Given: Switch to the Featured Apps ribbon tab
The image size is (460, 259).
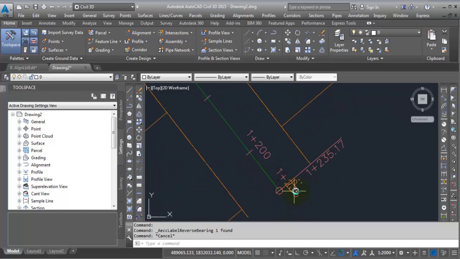Looking at the screenshot, I should click(281, 23).
